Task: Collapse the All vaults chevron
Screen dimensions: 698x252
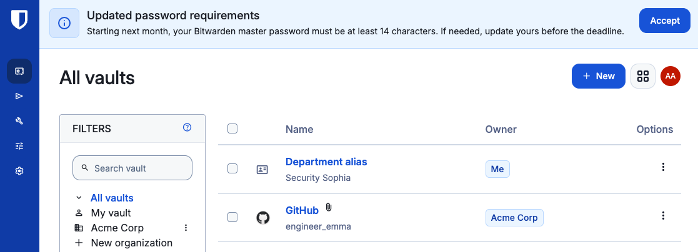Action: click(79, 198)
